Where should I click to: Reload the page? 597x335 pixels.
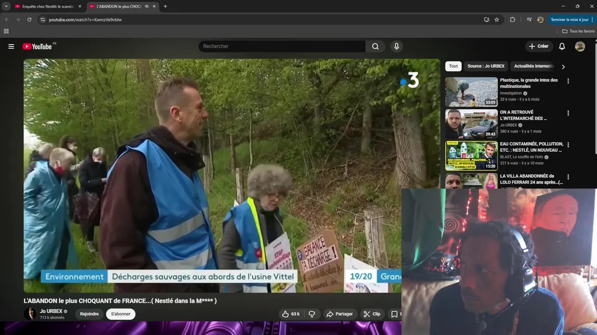[29, 20]
